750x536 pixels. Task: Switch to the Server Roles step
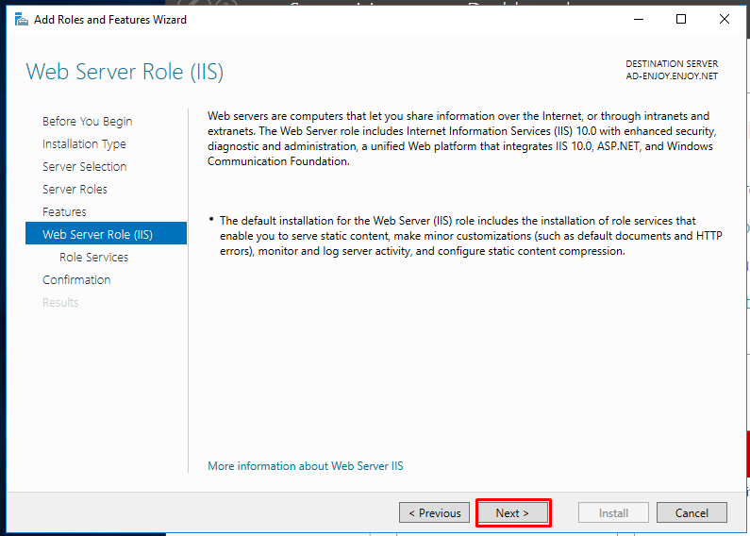click(x=75, y=189)
